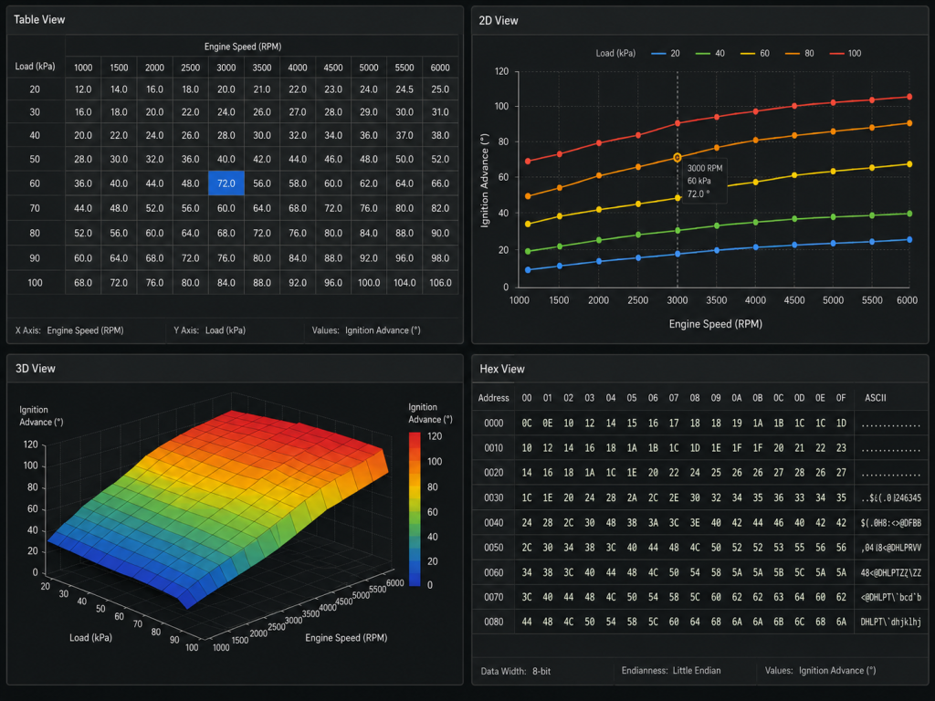Click the 3000 RPM column header
The image size is (935, 701).
point(226,68)
